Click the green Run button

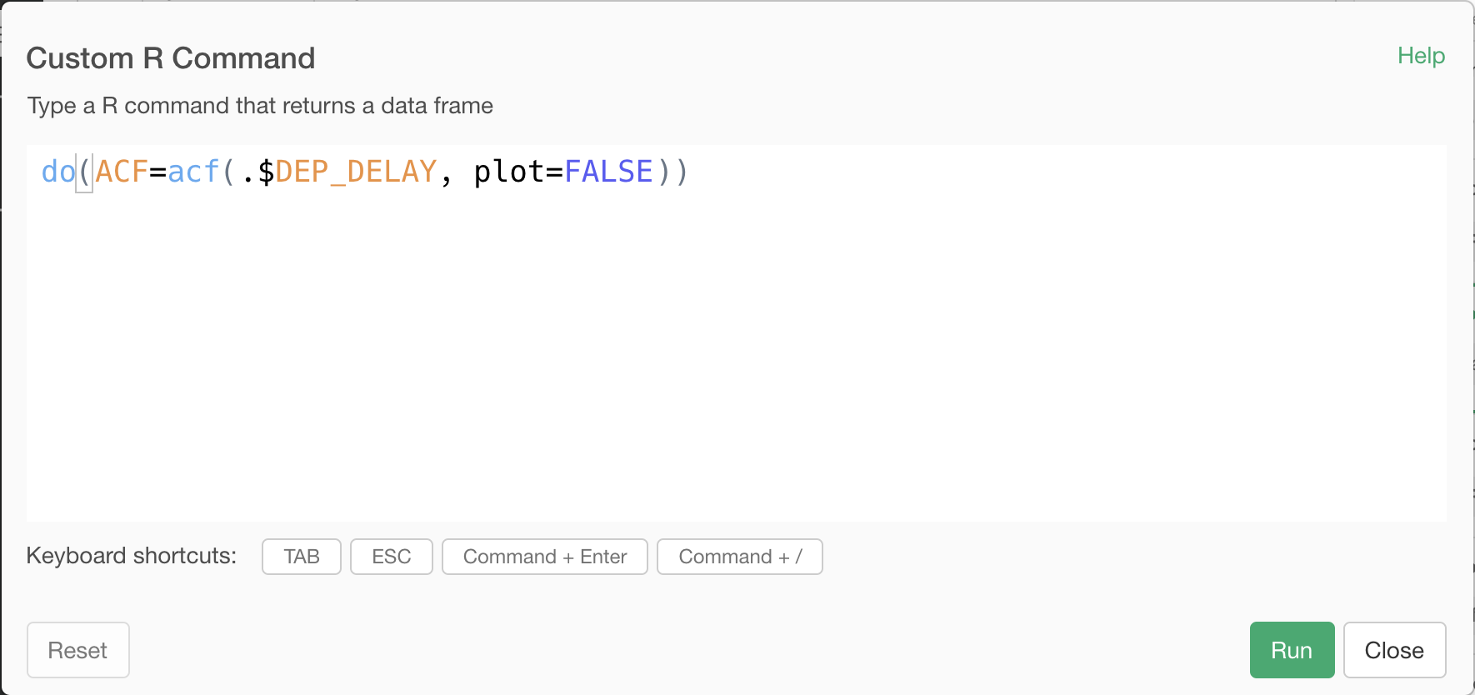click(x=1292, y=650)
